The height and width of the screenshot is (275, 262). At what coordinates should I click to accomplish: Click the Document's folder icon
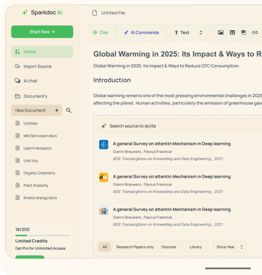tap(17, 96)
